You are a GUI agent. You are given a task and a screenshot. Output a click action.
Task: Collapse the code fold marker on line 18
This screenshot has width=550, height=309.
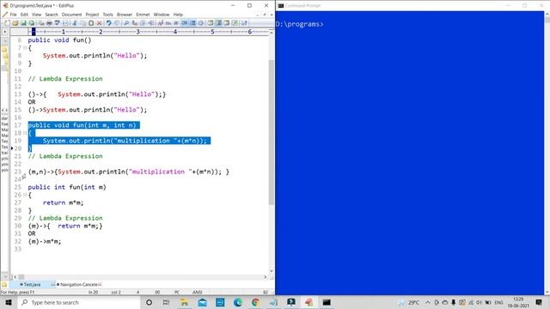click(x=25, y=133)
